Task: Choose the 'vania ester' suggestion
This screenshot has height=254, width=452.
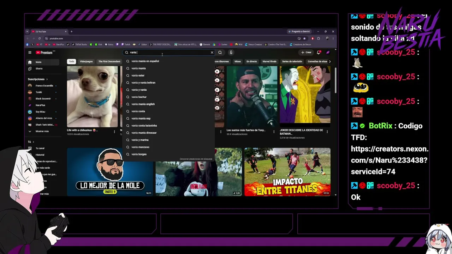Action: coord(168,75)
